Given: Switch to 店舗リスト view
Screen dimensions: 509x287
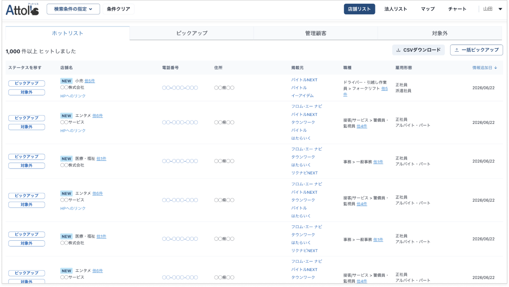Looking at the screenshot, I should [x=359, y=9].
